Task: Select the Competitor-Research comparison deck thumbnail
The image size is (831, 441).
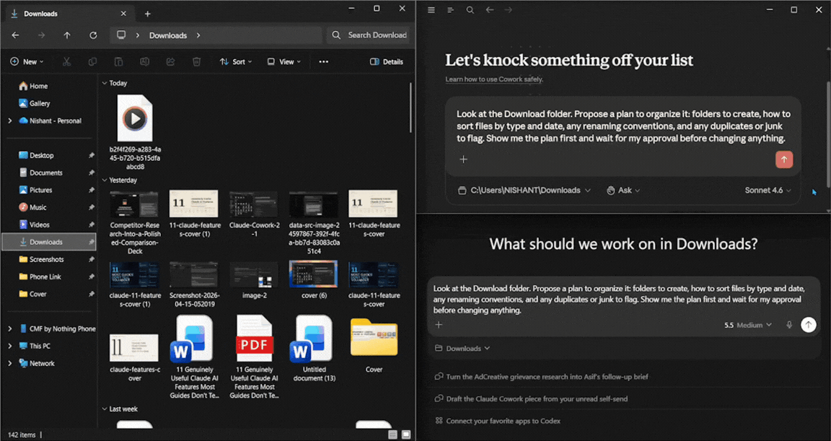Action: (x=135, y=222)
